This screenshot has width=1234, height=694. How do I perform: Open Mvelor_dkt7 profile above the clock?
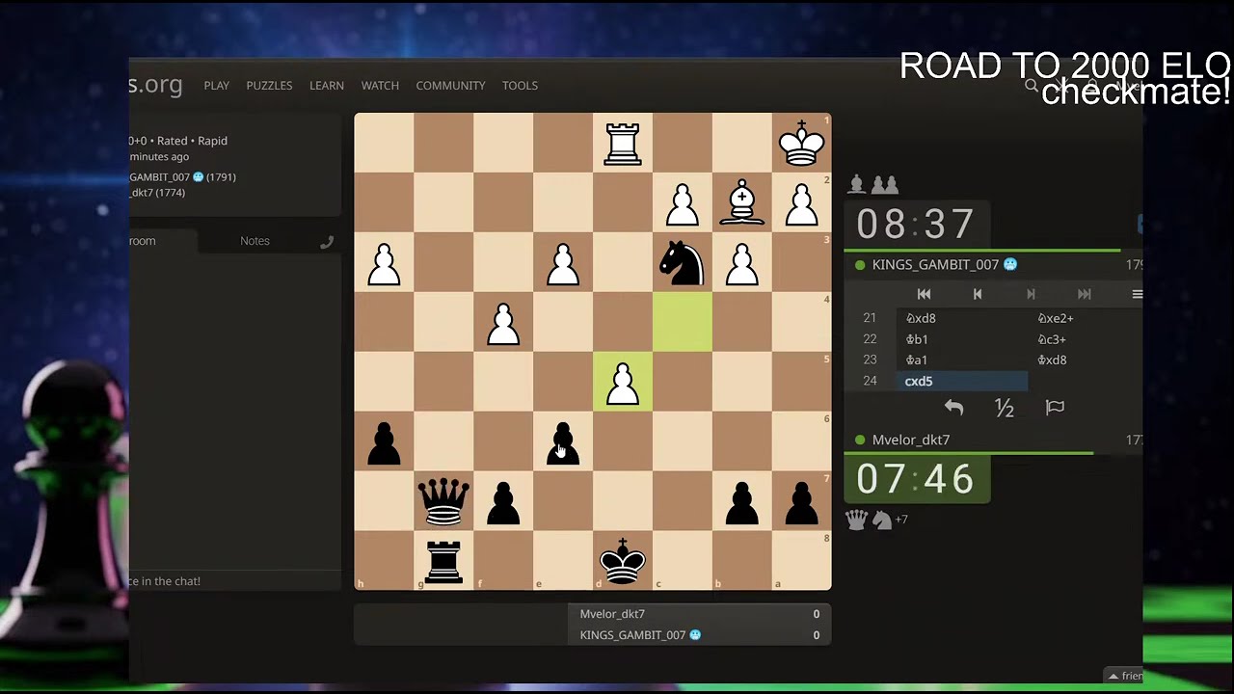[x=911, y=440]
